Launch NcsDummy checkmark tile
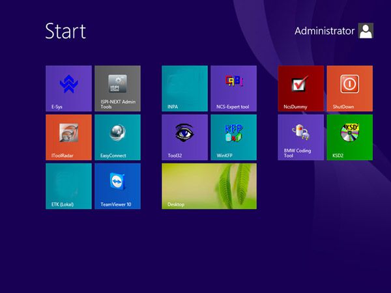This screenshot has height=293, width=391. click(300, 89)
